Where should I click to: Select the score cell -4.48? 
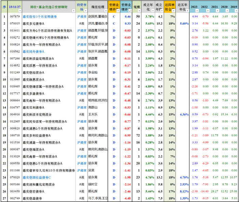[x=126, y=199]
